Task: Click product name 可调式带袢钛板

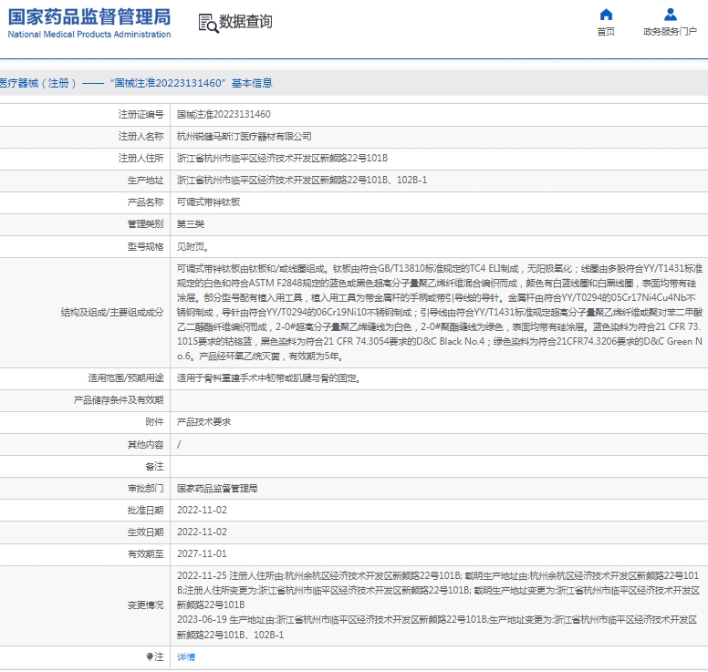Action: click(x=208, y=202)
